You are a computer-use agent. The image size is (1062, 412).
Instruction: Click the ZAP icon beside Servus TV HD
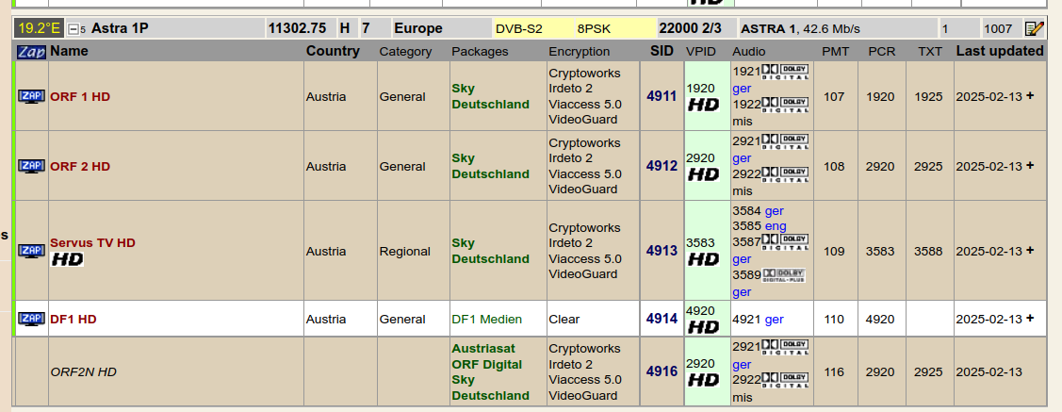tap(31, 251)
